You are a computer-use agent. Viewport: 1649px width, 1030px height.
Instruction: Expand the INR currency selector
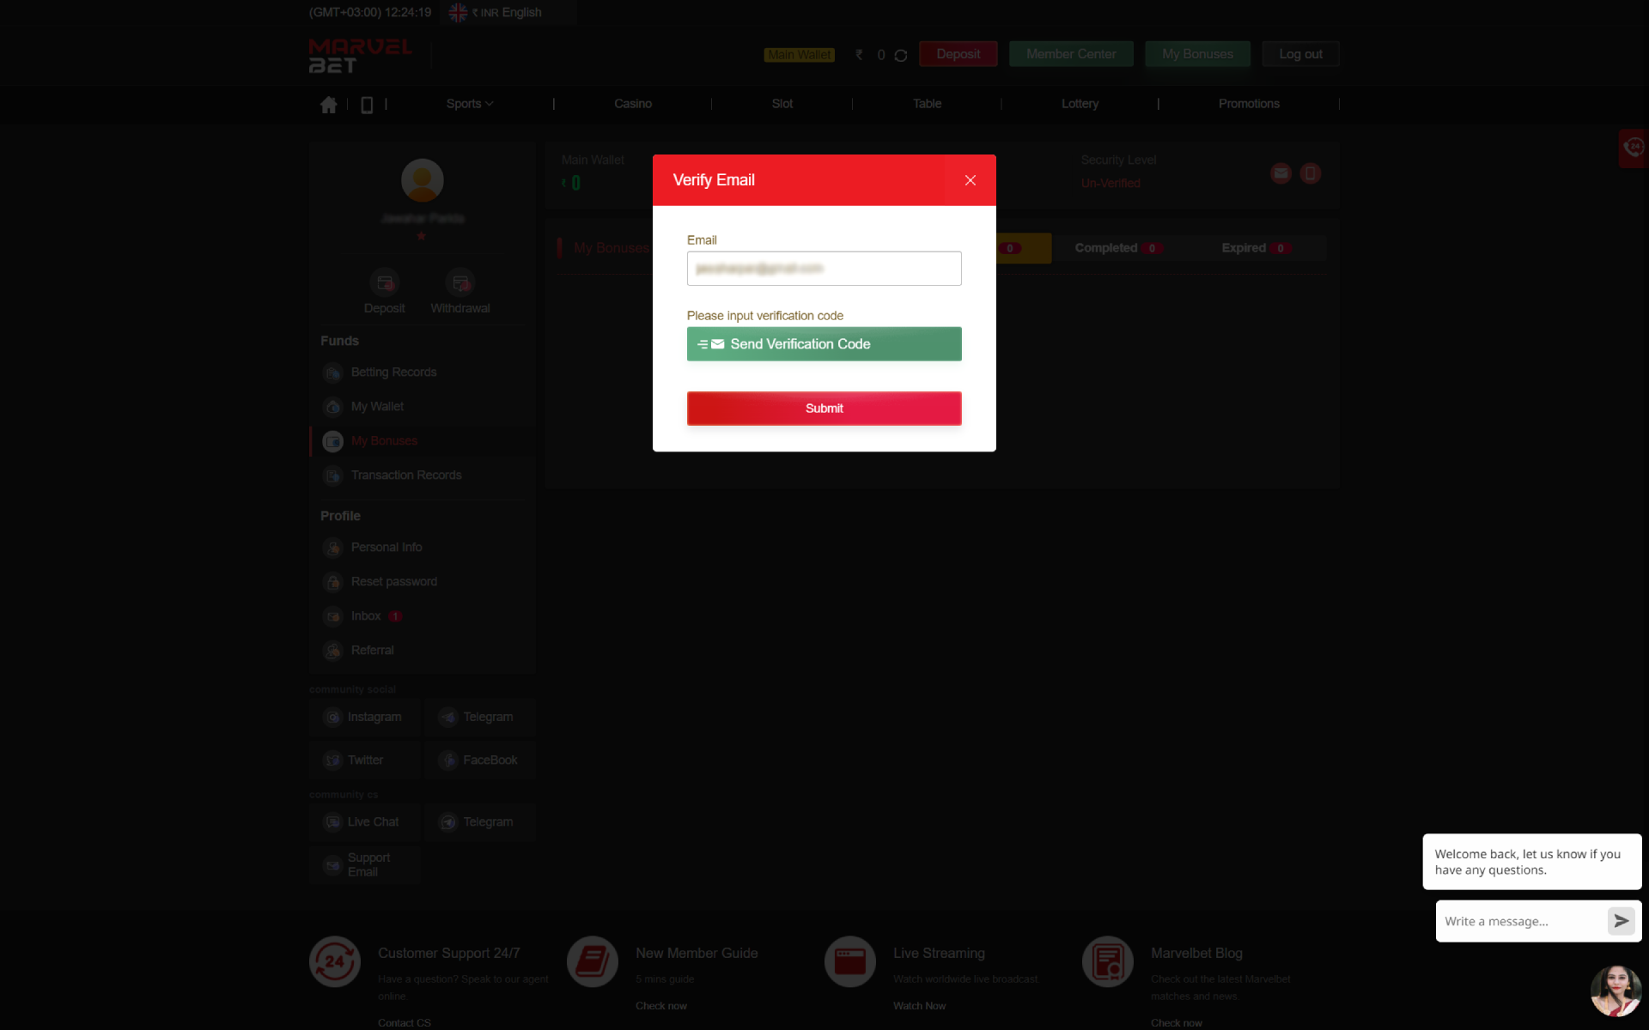coord(484,12)
